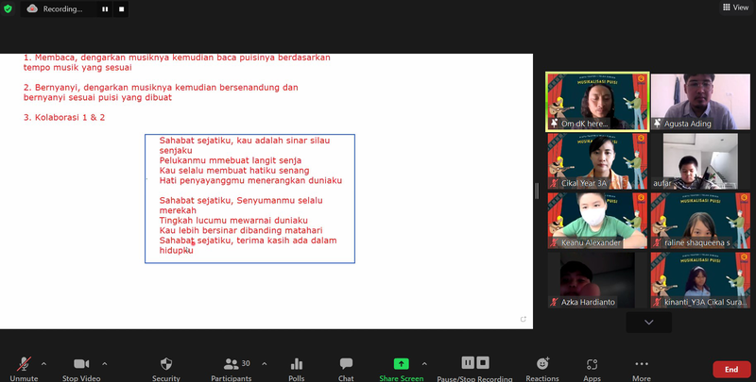Open the More options menu
This screenshot has width=756, height=382.
click(x=642, y=365)
